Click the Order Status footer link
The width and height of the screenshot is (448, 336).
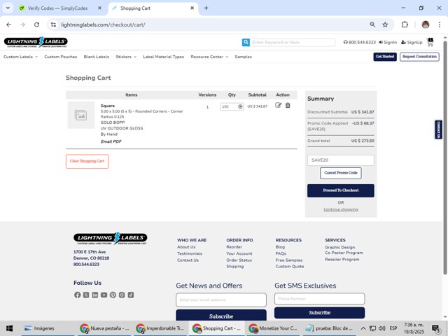pyautogui.click(x=239, y=260)
